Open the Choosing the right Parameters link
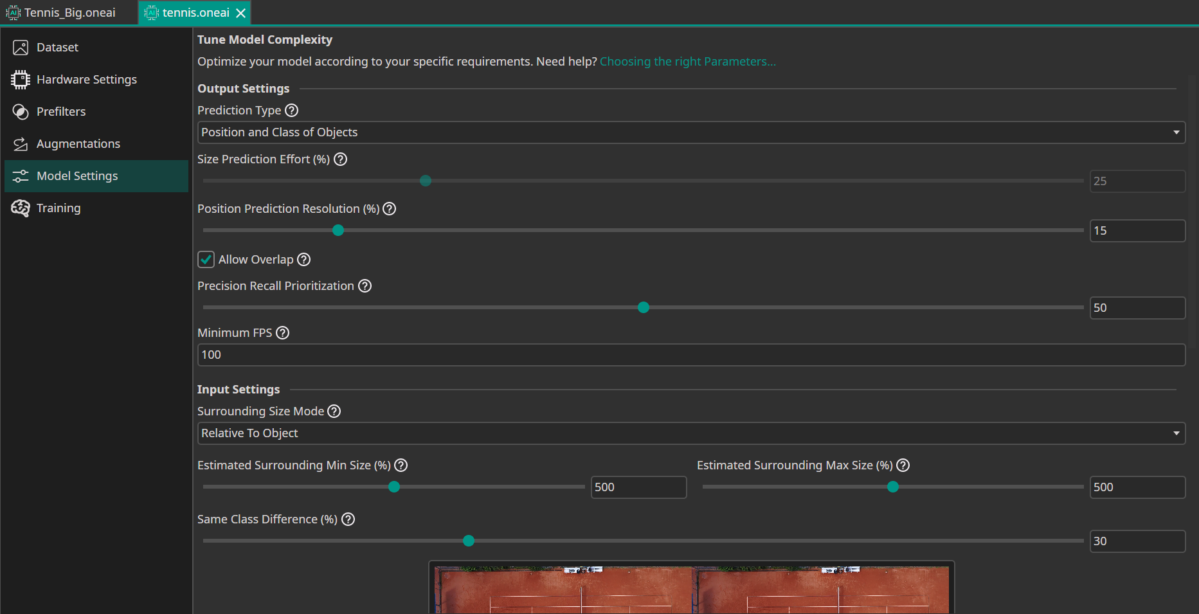The width and height of the screenshot is (1199, 614). [x=687, y=61]
